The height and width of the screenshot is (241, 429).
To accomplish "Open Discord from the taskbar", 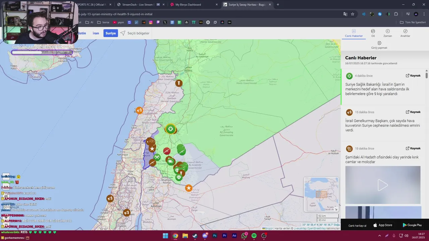I will [x=205, y=236].
